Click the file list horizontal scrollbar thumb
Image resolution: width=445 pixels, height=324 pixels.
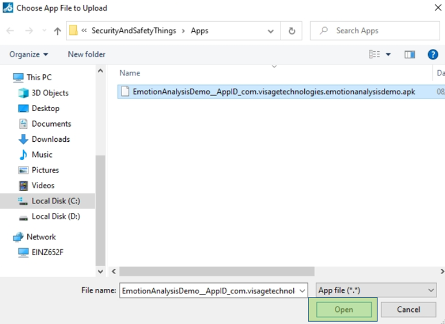click(217, 272)
